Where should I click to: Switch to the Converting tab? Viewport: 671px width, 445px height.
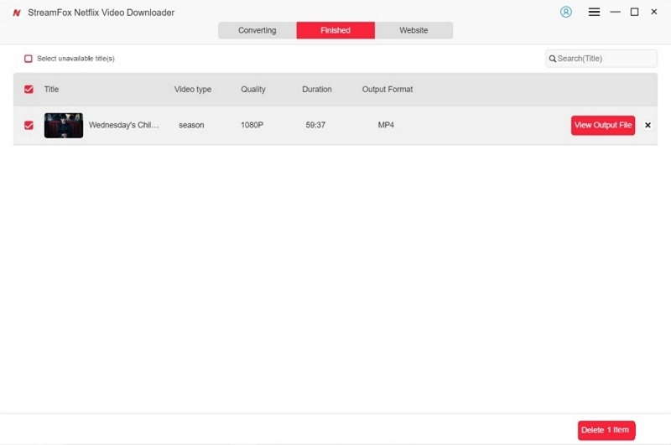tap(257, 30)
